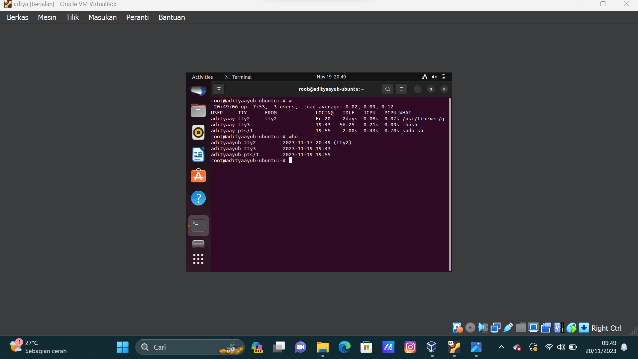Click the Windows battery tray icon
The image size is (638, 359).
(x=573, y=347)
